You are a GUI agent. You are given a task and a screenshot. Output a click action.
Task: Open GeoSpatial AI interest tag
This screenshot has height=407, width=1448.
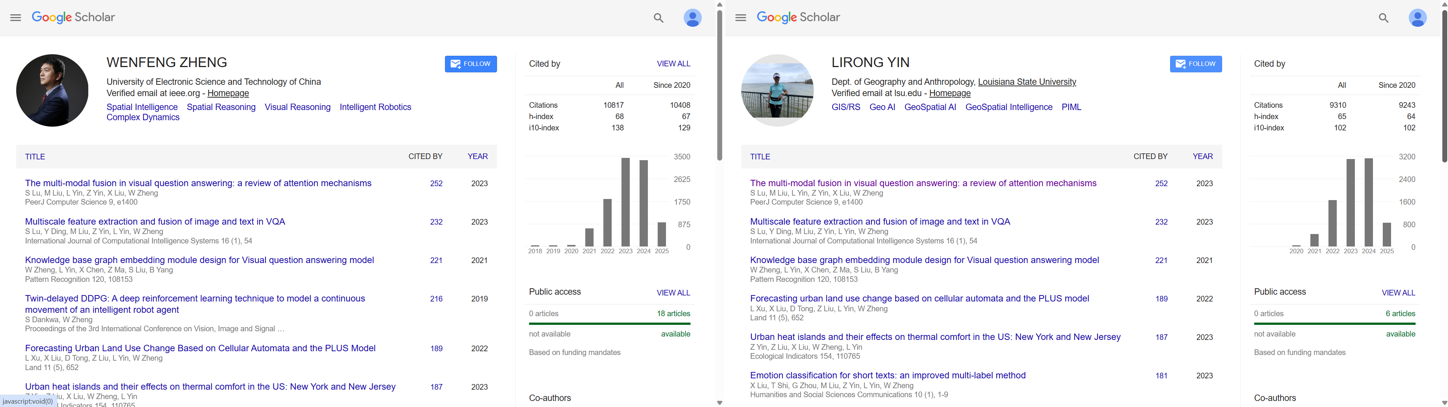pyautogui.click(x=930, y=107)
